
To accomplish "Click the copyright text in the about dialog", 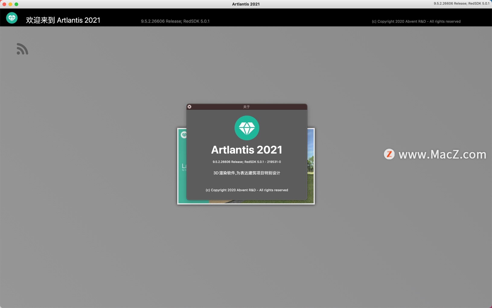I will tap(247, 190).
